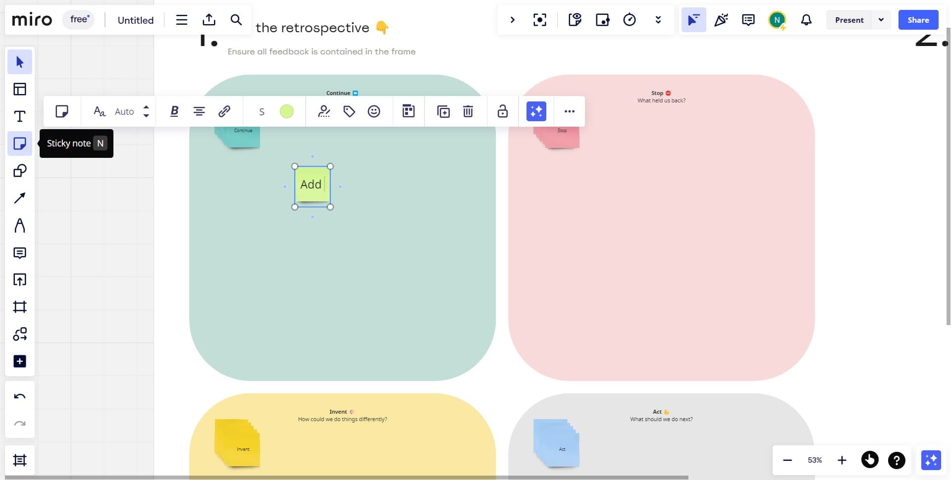Viewport: 951px width, 480px height.
Task: Select the Pen drawing tool
Action: click(20, 226)
